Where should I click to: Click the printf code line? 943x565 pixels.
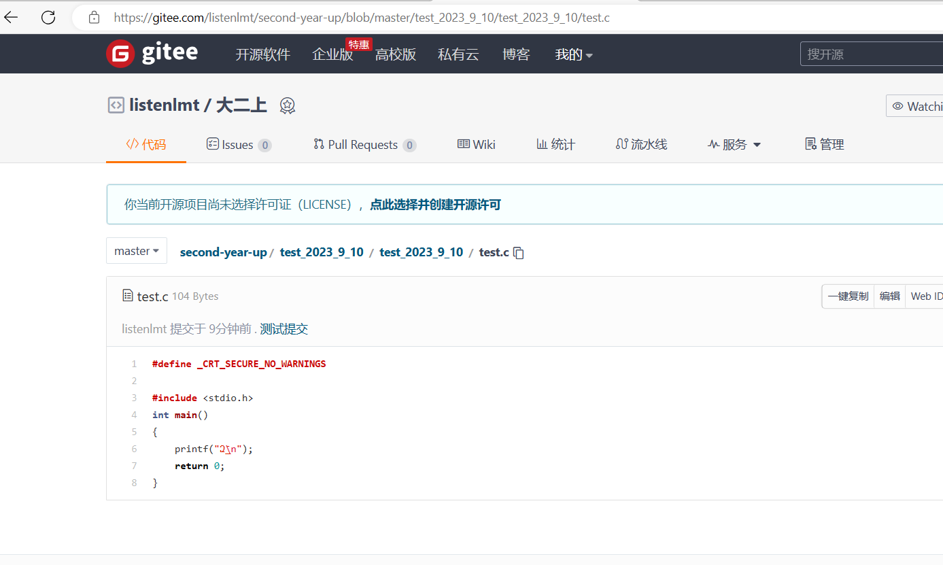click(x=213, y=449)
